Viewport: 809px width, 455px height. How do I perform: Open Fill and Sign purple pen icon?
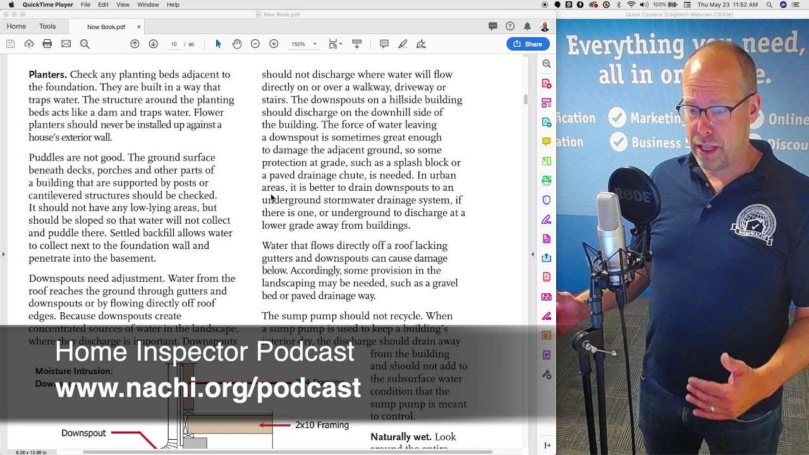[x=547, y=219]
